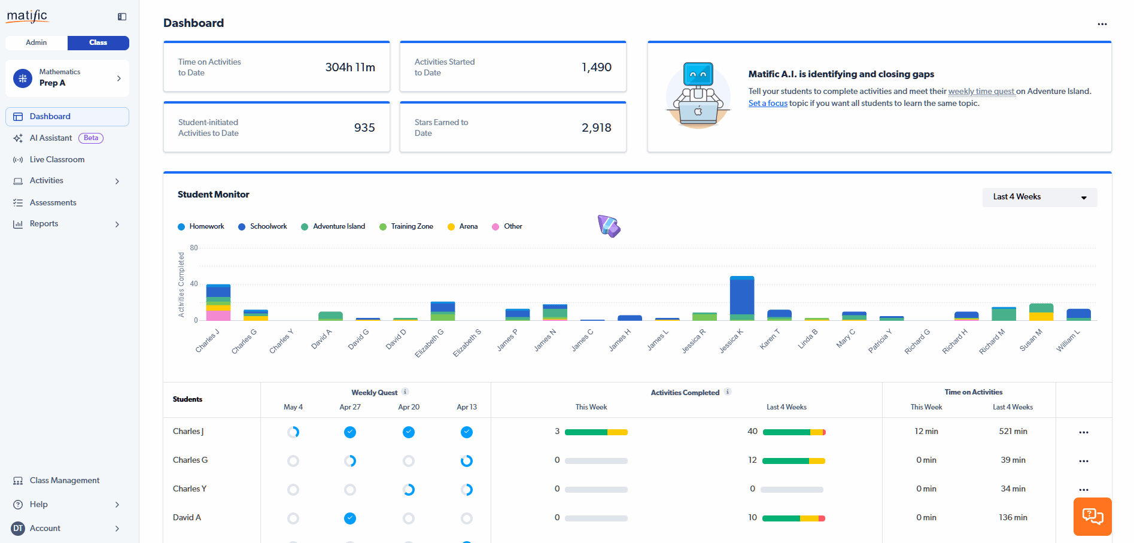
Task: Expand the Reports submenu chevron
Action: (117, 225)
